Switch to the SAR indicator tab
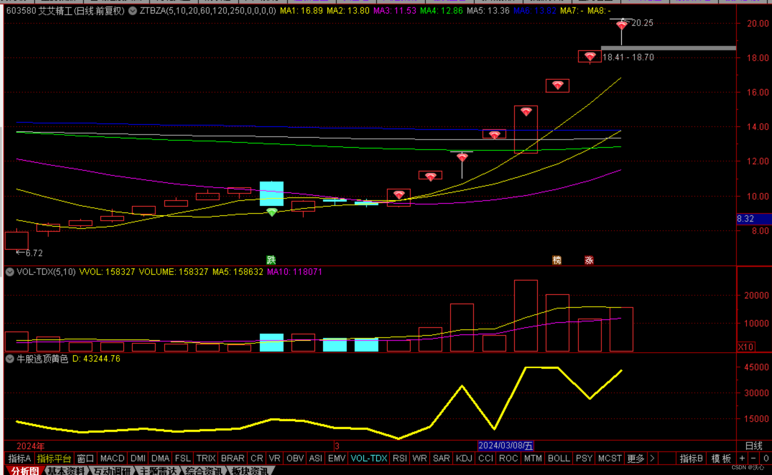Image resolution: width=772 pixels, height=475 pixels. pos(441,458)
